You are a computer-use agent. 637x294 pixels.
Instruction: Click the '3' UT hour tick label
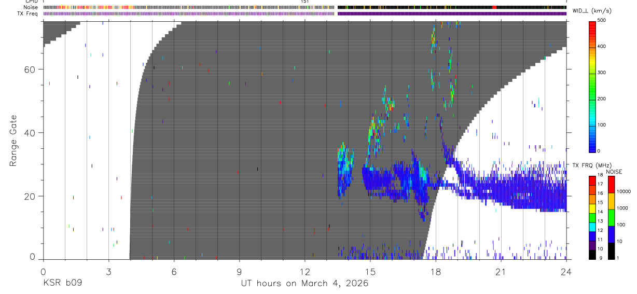click(108, 271)
